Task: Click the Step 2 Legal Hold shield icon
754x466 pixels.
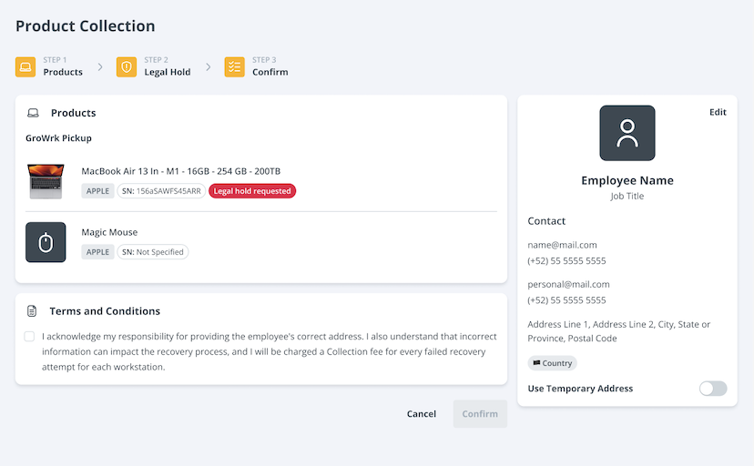Action: (127, 66)
